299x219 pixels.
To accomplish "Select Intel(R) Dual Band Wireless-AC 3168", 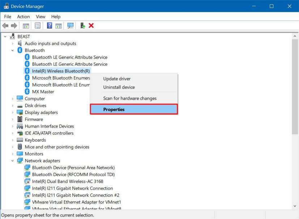I will pos(68,181).
